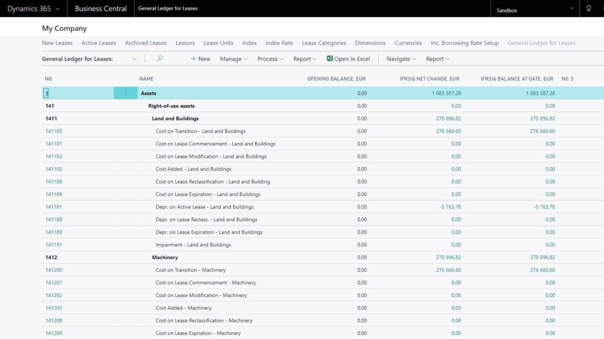The height and width of the screenshot is (339, 604).
Task: Click the New button with plus icon
Action: tap(201, 59)
